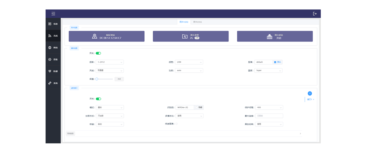
Task: Toggle the virtual interface 开关 switch
Action: (x=98, y=99)
